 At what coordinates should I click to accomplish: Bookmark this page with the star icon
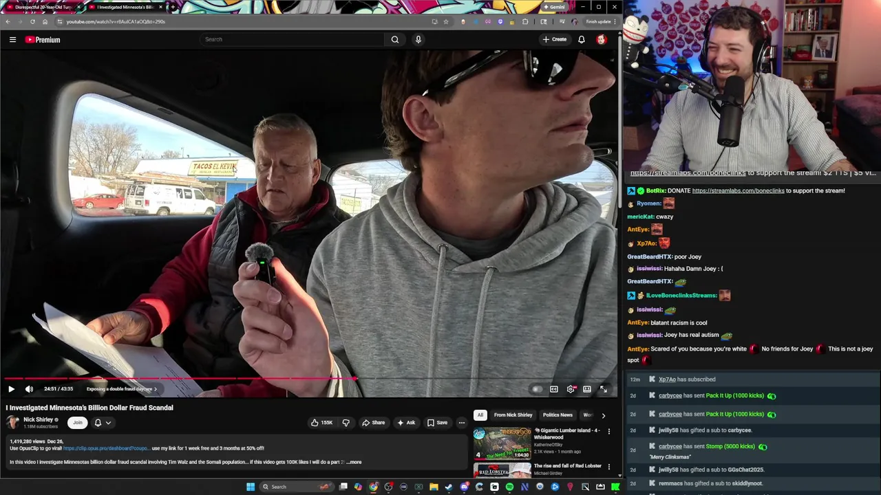(x=446, y=21)
